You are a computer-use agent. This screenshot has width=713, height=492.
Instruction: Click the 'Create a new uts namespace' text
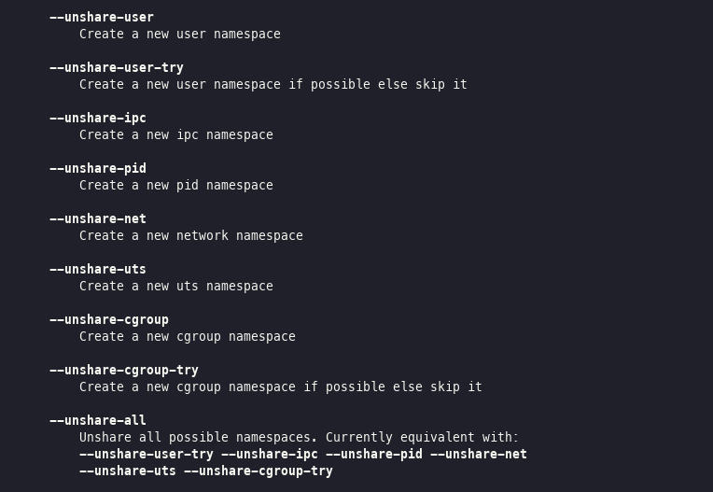point(176,286)
